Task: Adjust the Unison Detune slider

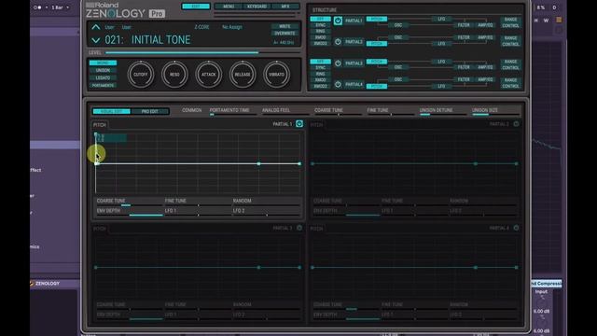Action: tap(443, 114)
